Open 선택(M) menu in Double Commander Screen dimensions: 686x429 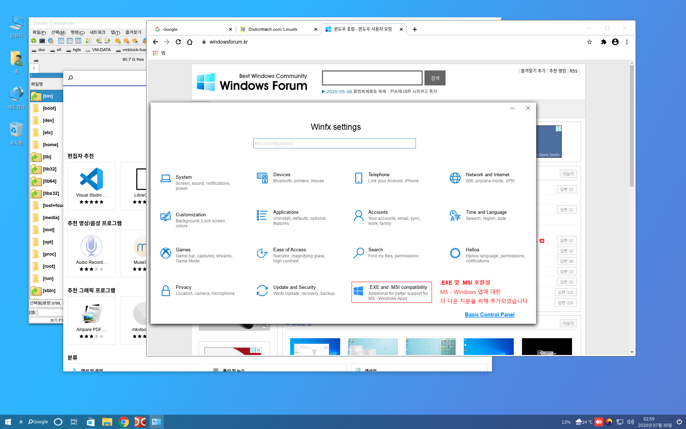tap(58, 32)
